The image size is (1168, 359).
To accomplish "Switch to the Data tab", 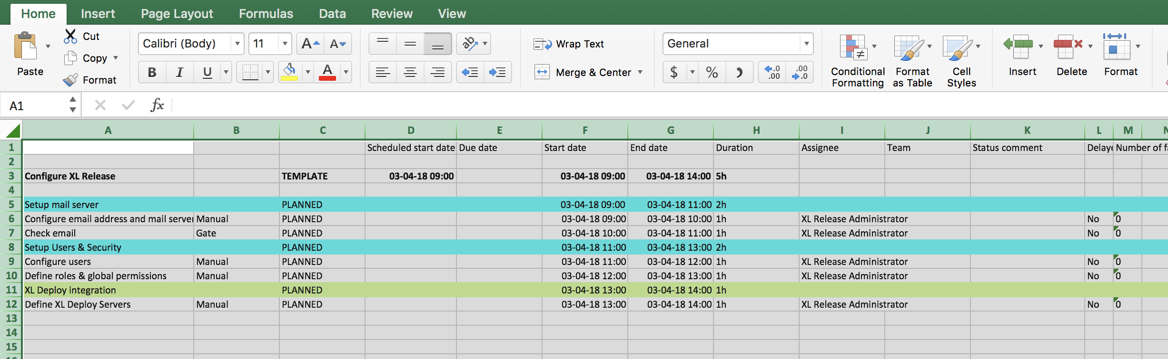I will tap(332, 14).
